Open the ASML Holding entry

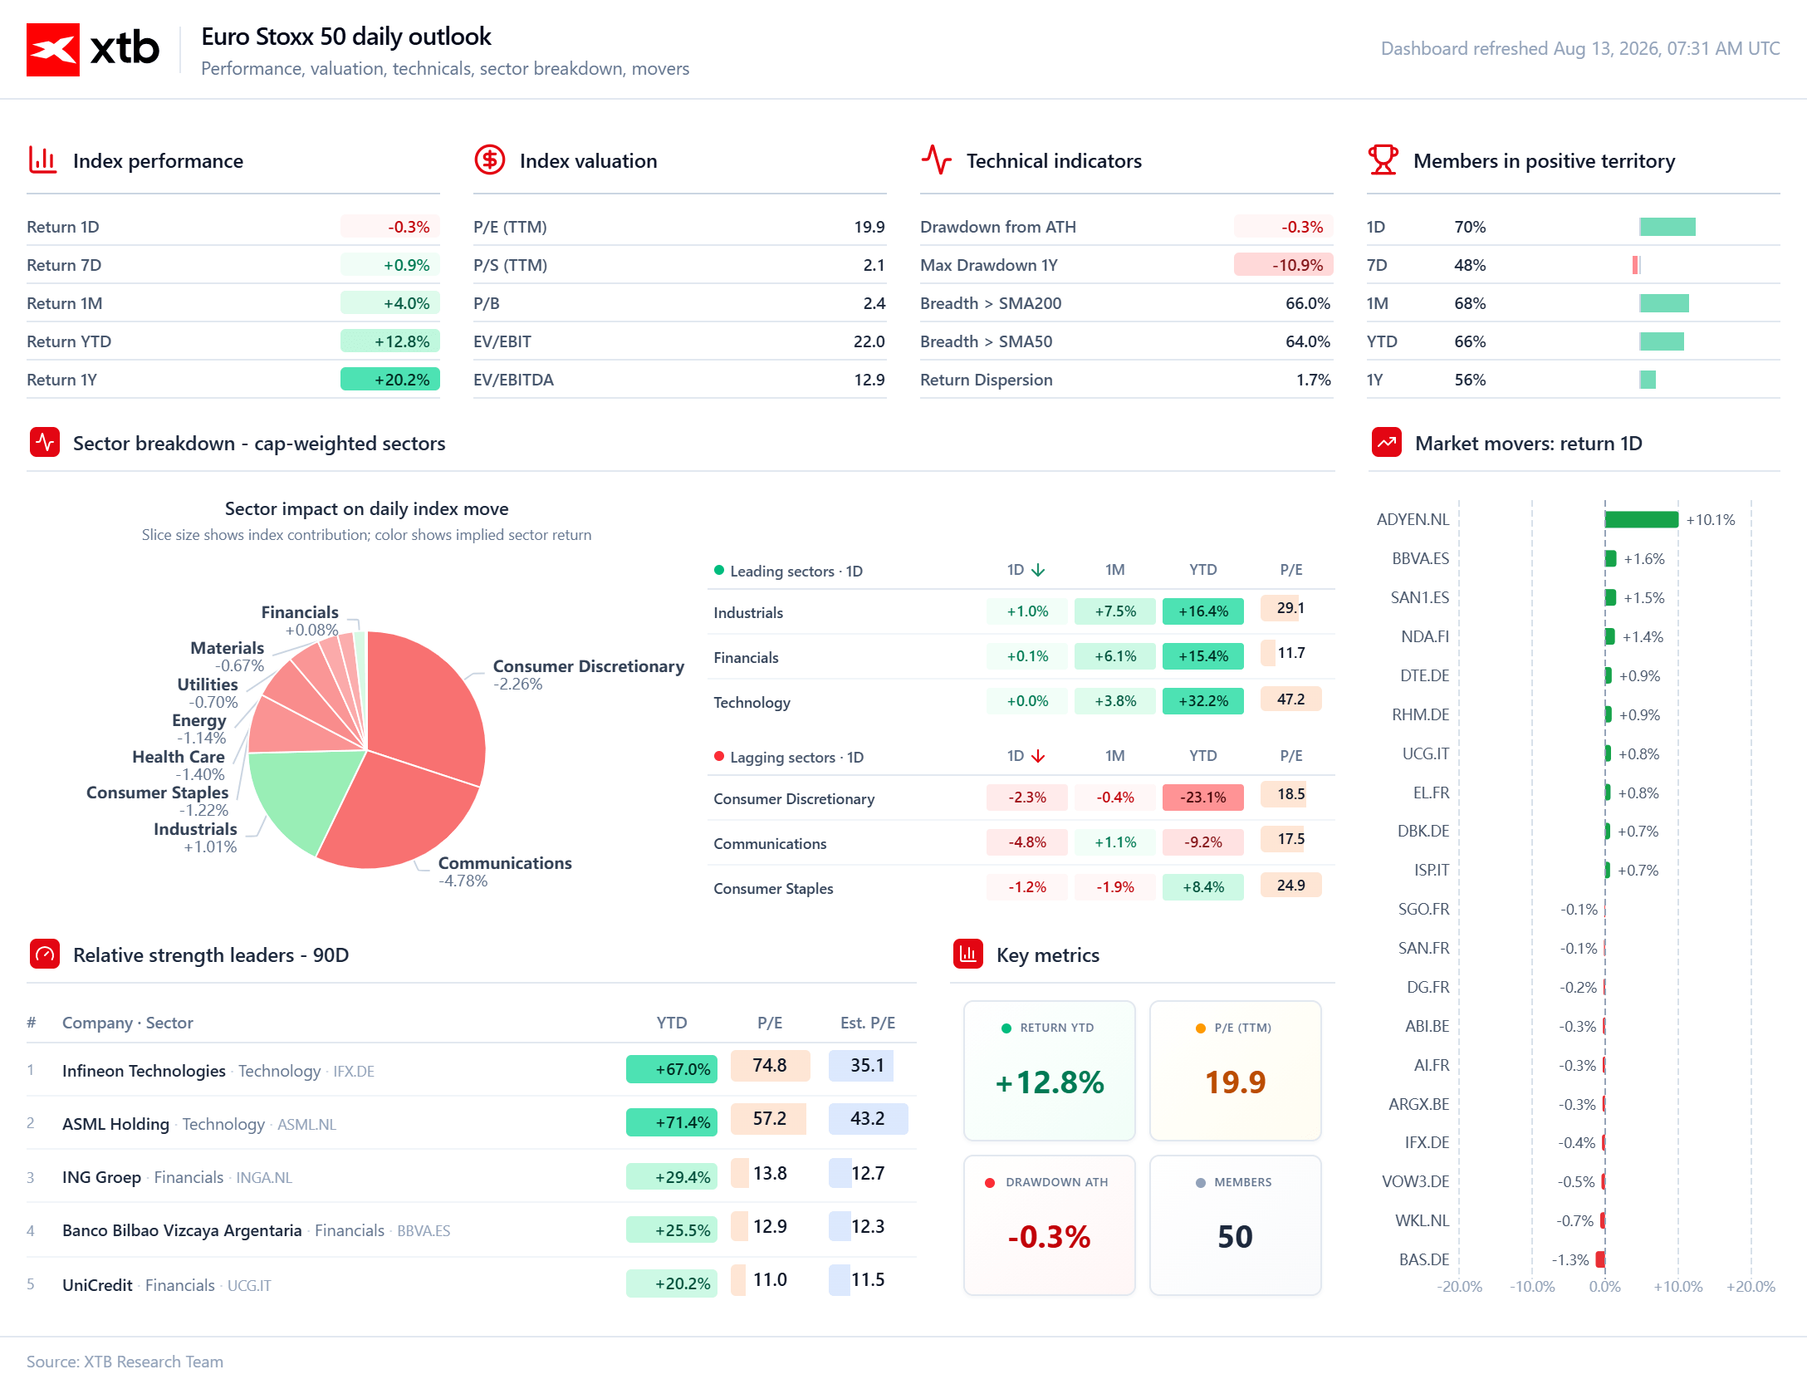coord(472,1123)
